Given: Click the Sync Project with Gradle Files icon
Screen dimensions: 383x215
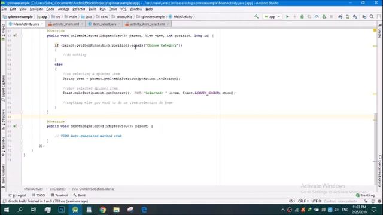Looking at the screenshot, I should (340, 17).
